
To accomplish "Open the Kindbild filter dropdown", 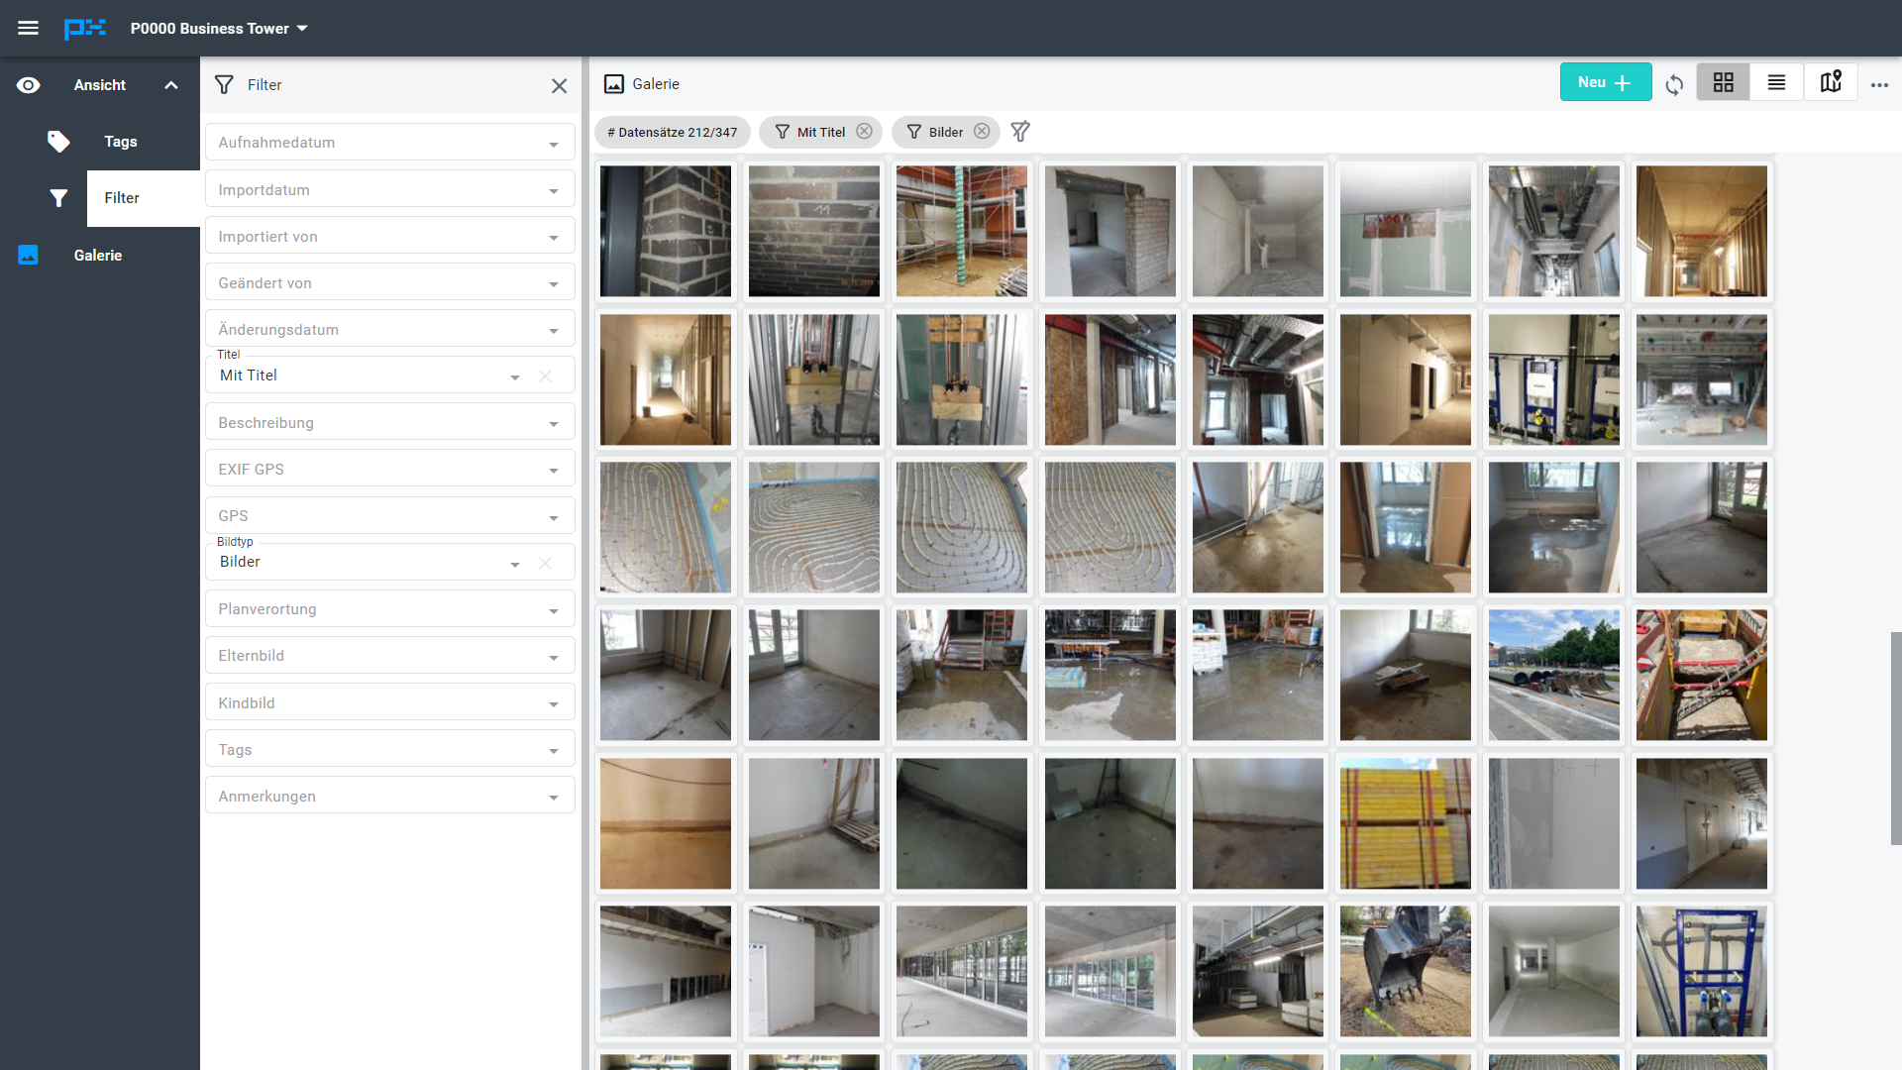I will click(x=390, y=703).
